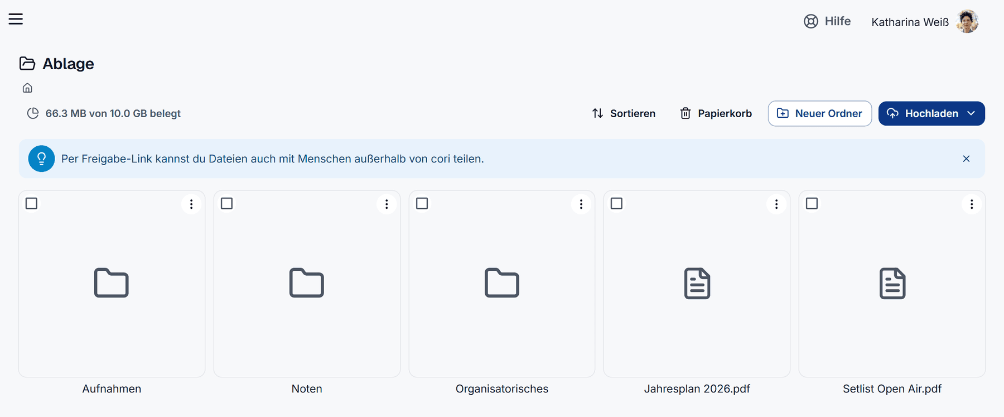Click the Setlist Open Air.pdf document icon
This screenshot has height=417, width=1004.
coord(892,284)
